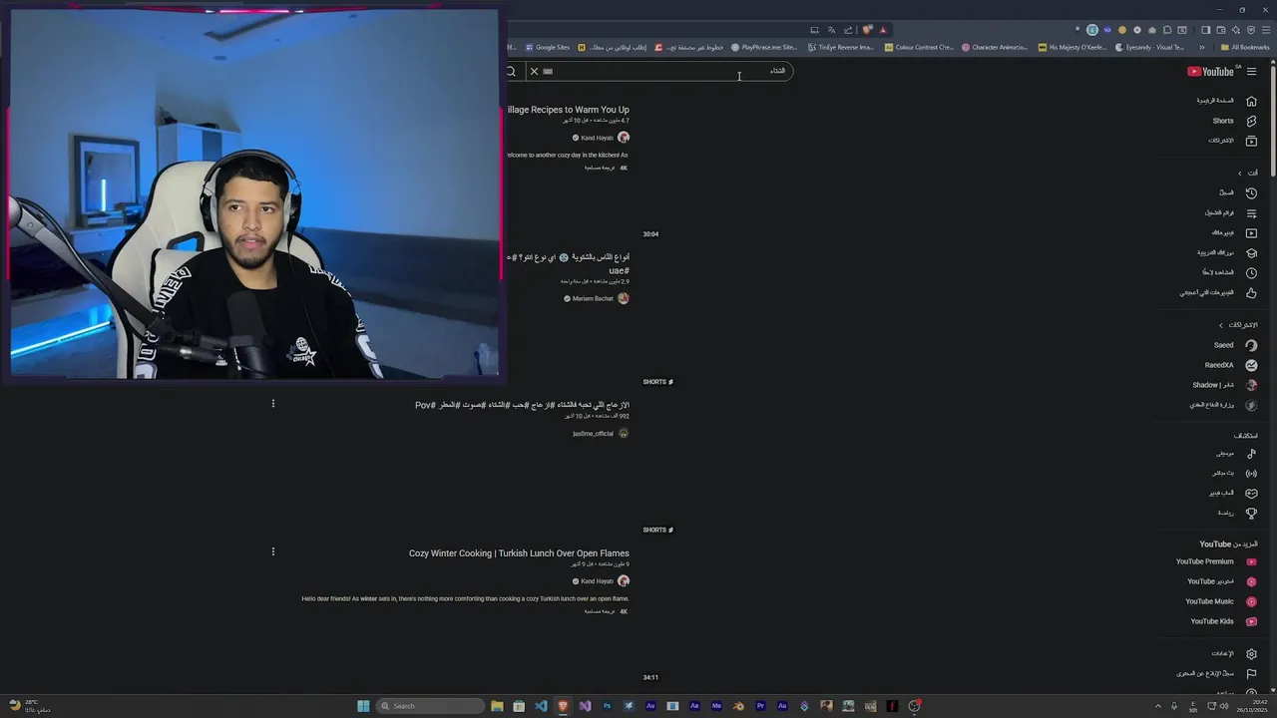The height and width of the screenshot is (718, 1277).
Task: Click the YouTube logo
Action: coord(1211,71)
